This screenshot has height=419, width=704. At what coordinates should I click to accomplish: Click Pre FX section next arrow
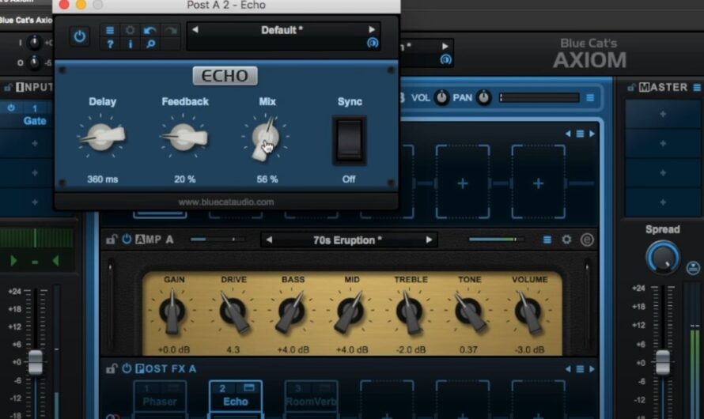pyautogui.click(x=592, y=134)
